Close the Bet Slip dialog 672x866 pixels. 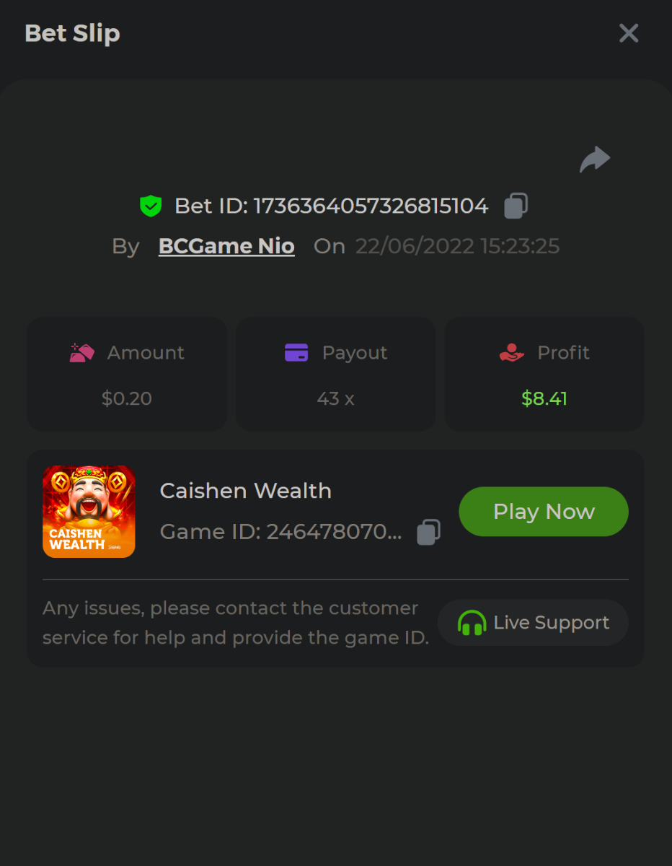tap(629, 33)
